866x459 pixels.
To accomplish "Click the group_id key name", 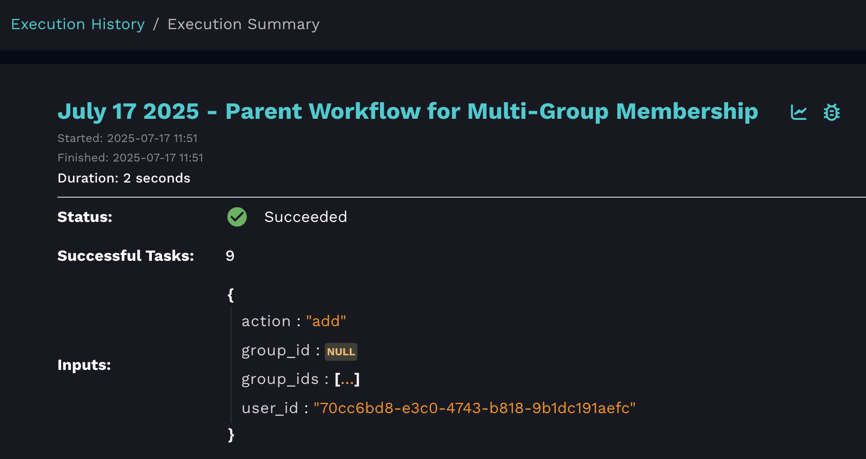I will 275,351.
